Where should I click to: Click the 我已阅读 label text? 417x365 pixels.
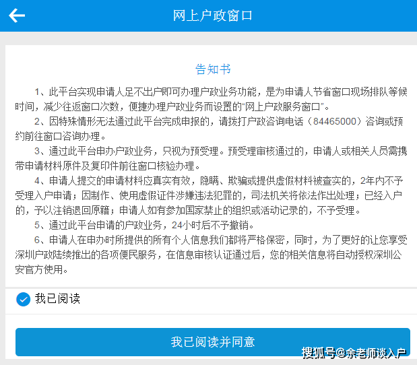pos(57,298)
